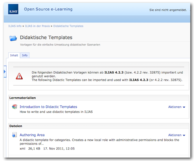Click the Open Source e-Learning header text
194x161 pixels.
point(48,9)
